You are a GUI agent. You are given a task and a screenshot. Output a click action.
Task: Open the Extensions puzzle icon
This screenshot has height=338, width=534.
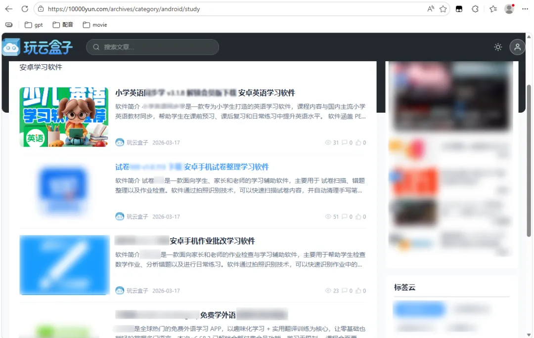475,9
